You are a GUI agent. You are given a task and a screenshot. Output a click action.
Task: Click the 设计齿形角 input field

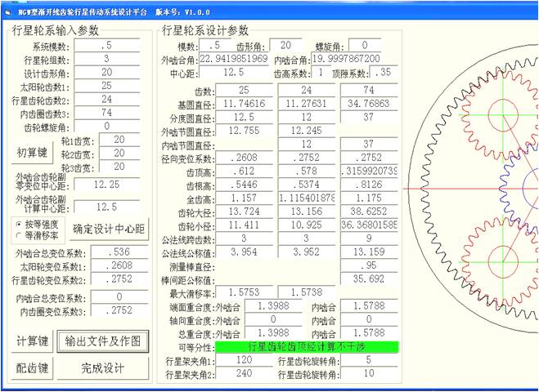[x=106, y=72]
